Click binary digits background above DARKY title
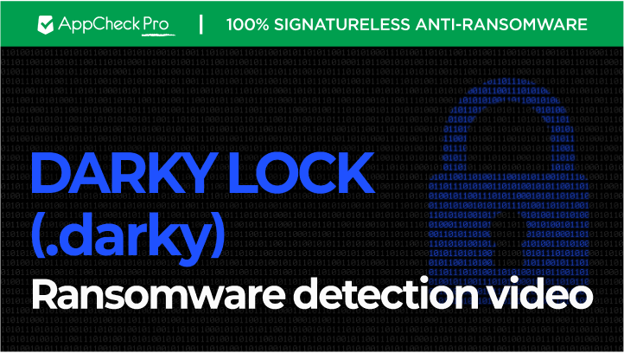Screen dimensions: 624x353 tap(199, 99)
